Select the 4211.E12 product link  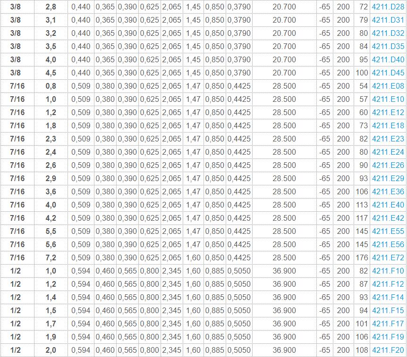(388, 113)
